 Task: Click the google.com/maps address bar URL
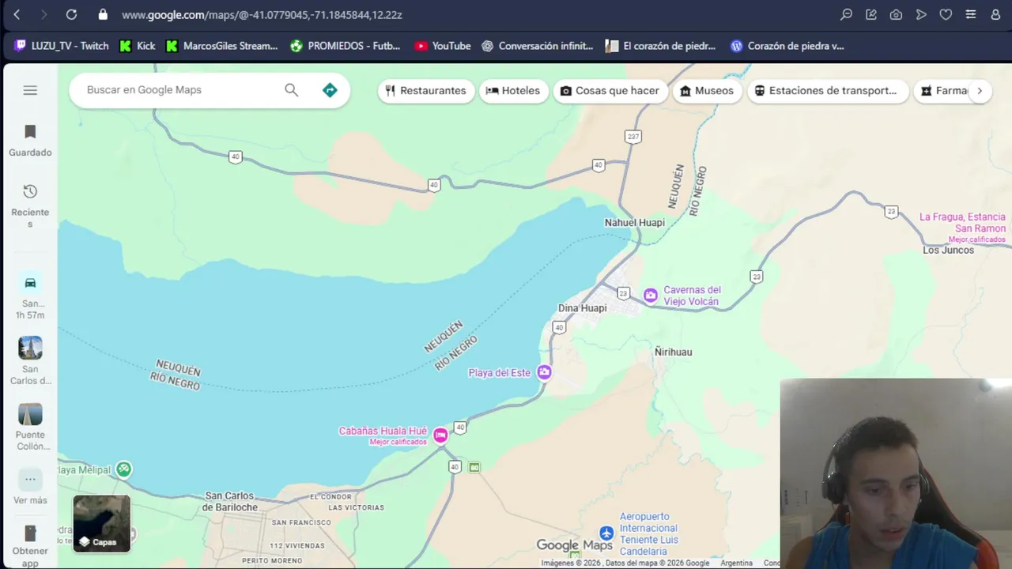coord(262,14)
